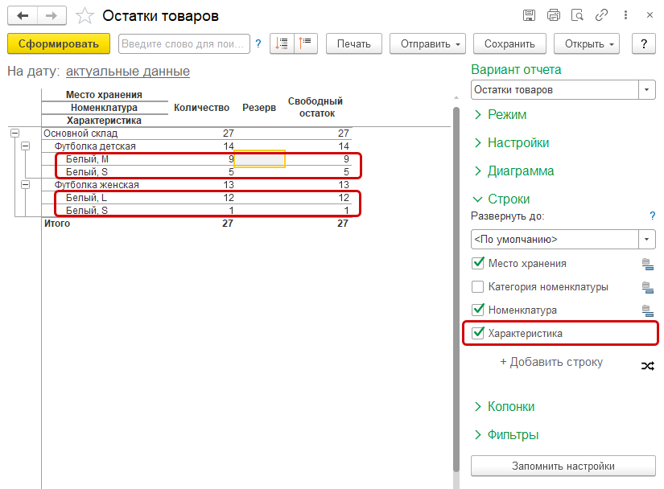Click the <По умолчанию> combo box field
This screenshot has width=664, height=489.
pyautogui.click(x=555, y=240)
